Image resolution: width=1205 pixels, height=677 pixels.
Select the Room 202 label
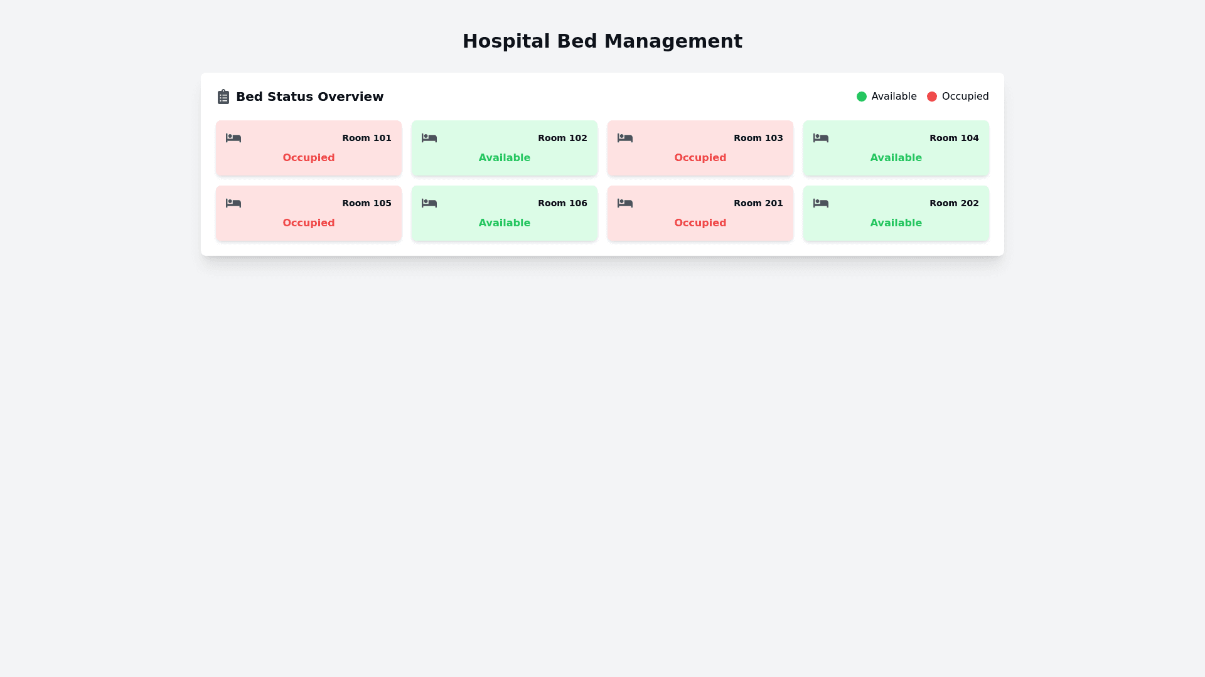tap(954, 203)
